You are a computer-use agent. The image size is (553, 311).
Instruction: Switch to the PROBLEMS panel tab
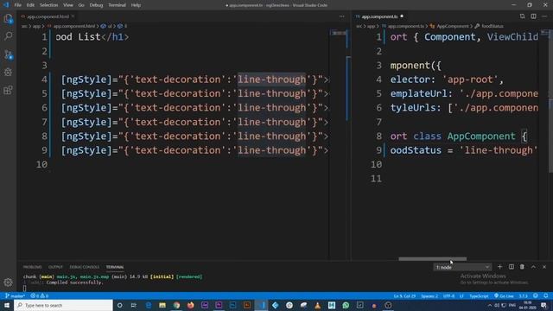(x=32, y=267)
